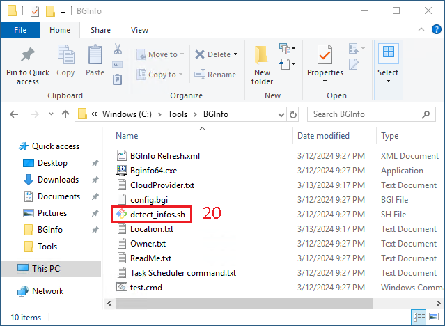Viewport: 445px width, 326px height.
Task: Open the Recent locations dropdown
Action: [x=51, y=114]
